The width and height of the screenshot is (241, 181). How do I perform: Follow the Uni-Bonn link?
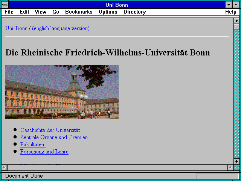(x=17, y=28)
